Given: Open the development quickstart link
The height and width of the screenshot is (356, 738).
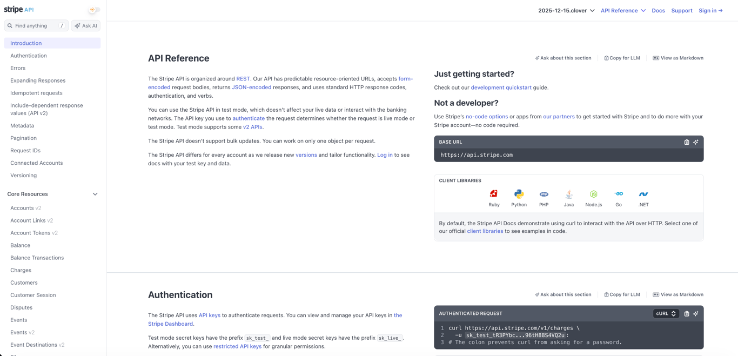Looking at the screenshot, I should tap(501, 88).
